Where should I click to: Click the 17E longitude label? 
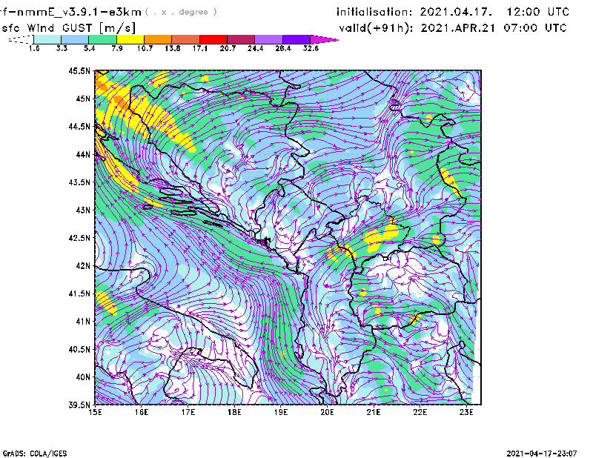[188, 412]
